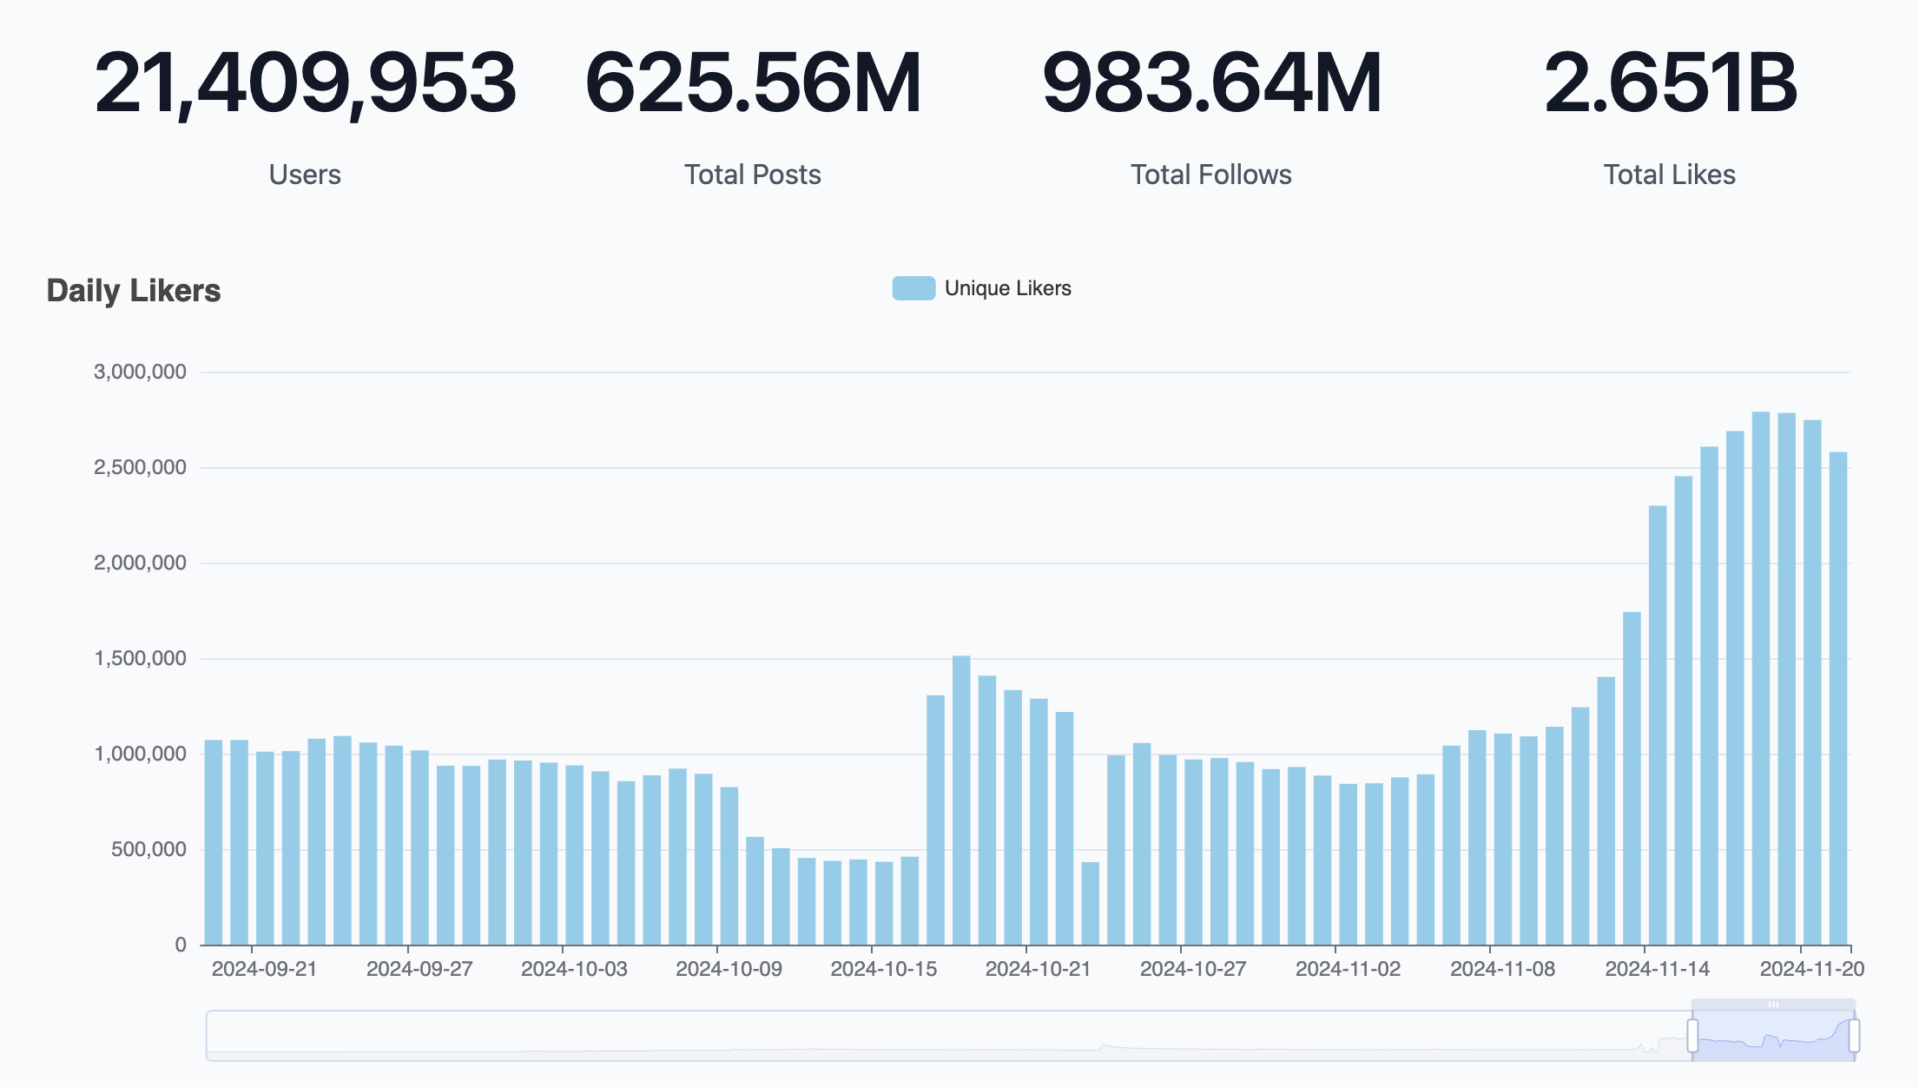The width and height of the screenshot is (1919, 1087).
Task: Click the last bar on the far right
Action: 1838,698
